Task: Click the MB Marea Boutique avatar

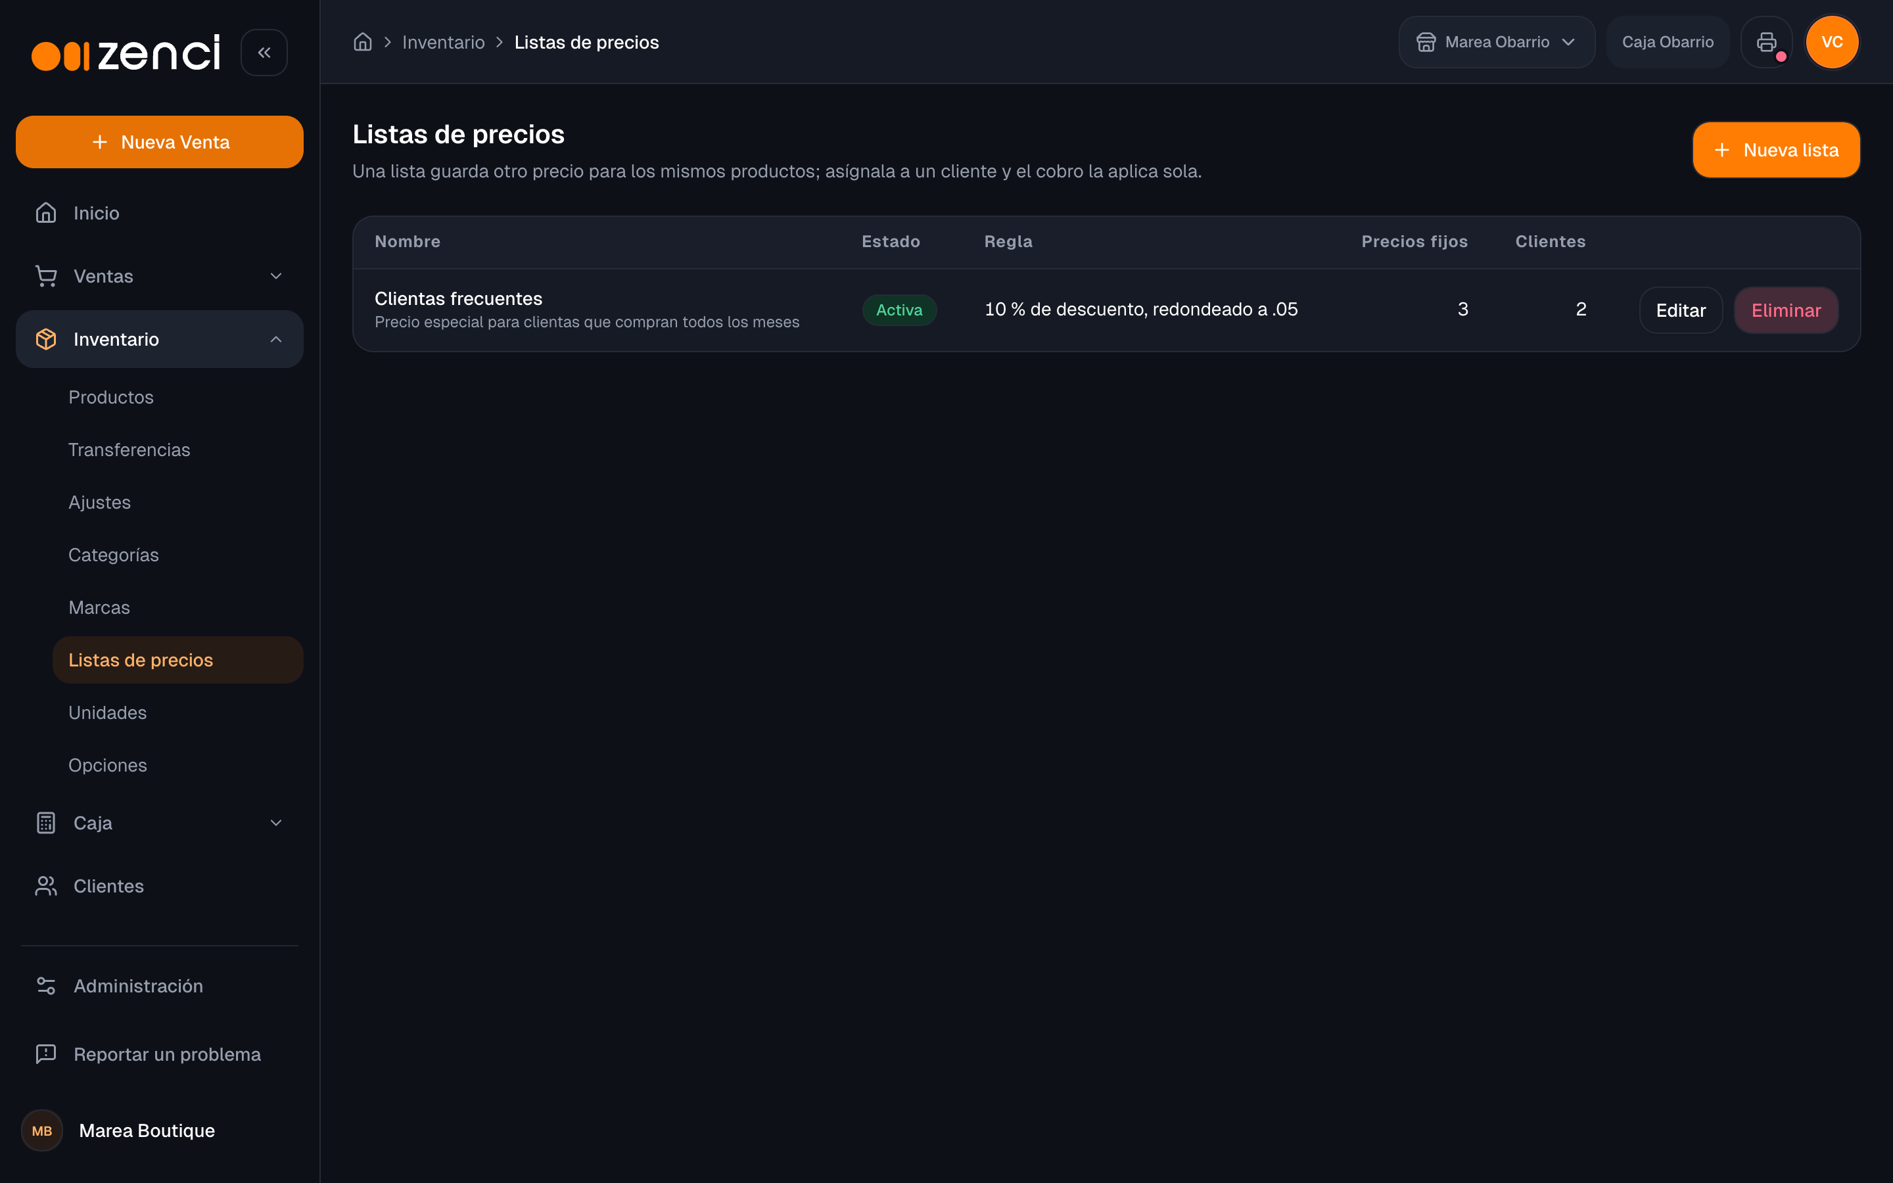Action: [x=41, y=1130]
